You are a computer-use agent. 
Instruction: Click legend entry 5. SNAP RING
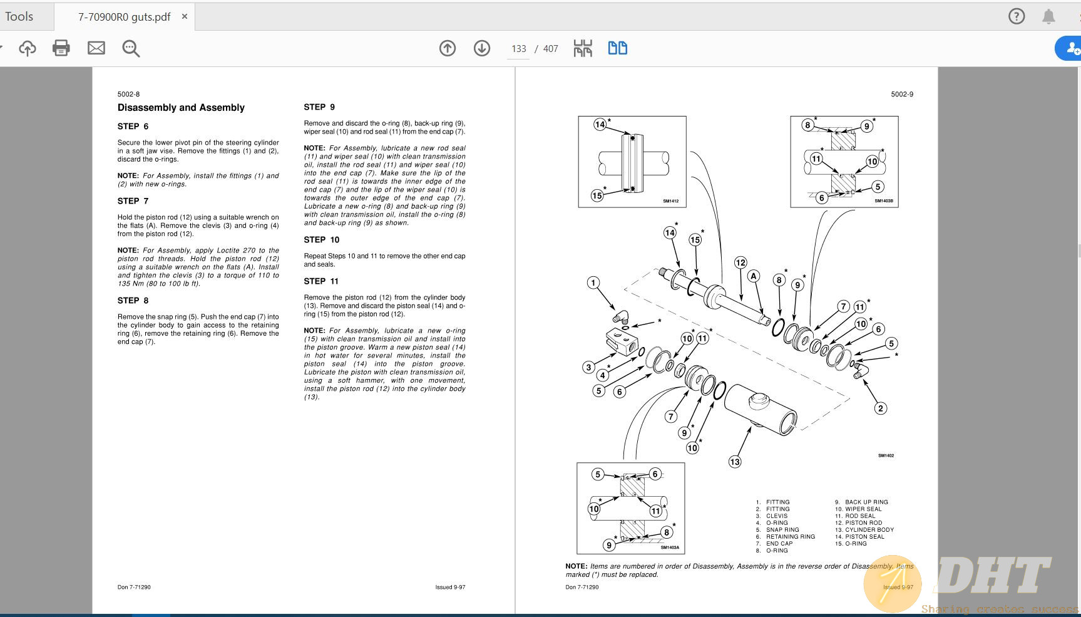click(x=777, y=530)
